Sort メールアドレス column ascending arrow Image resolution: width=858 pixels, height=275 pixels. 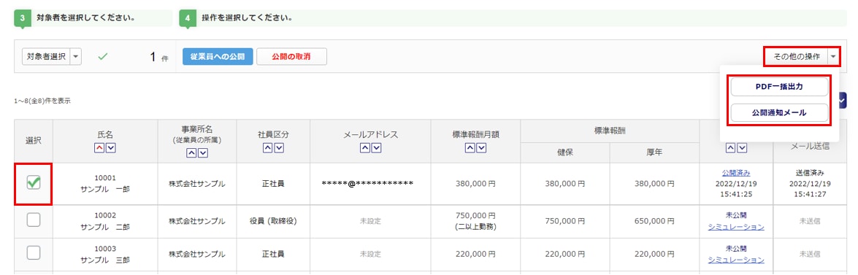click(x=365, y=147)
